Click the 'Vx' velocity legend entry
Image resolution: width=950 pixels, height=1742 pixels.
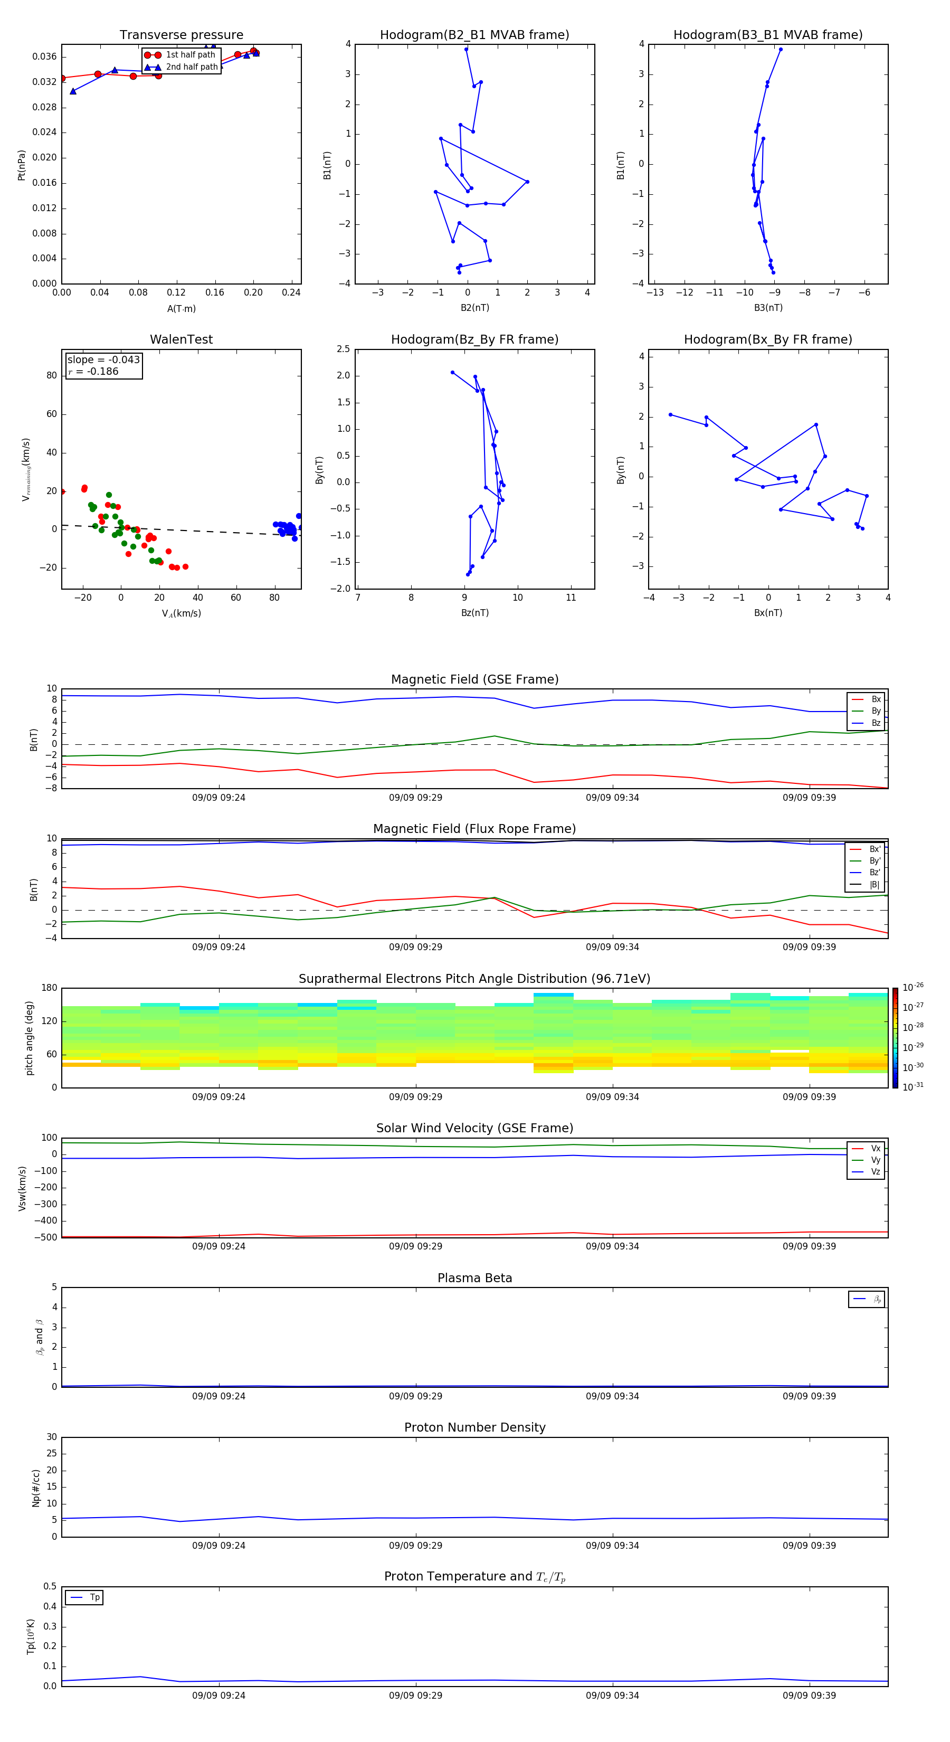[x=866, y=1148]
